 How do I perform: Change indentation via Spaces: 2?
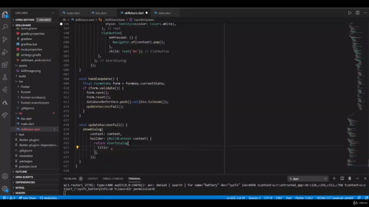point(254,198)
